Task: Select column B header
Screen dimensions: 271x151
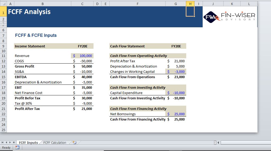Action: (x=42, y=4)
